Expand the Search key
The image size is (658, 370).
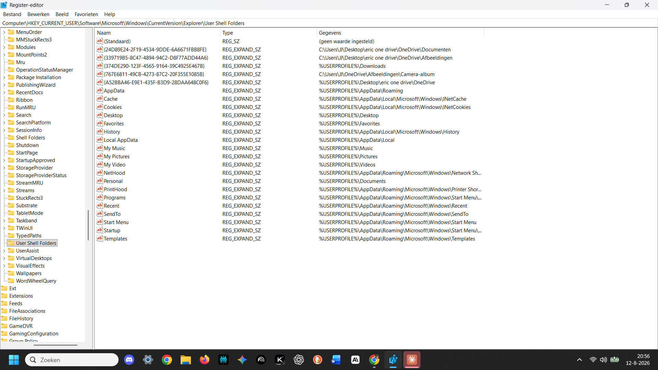[4, 115]
